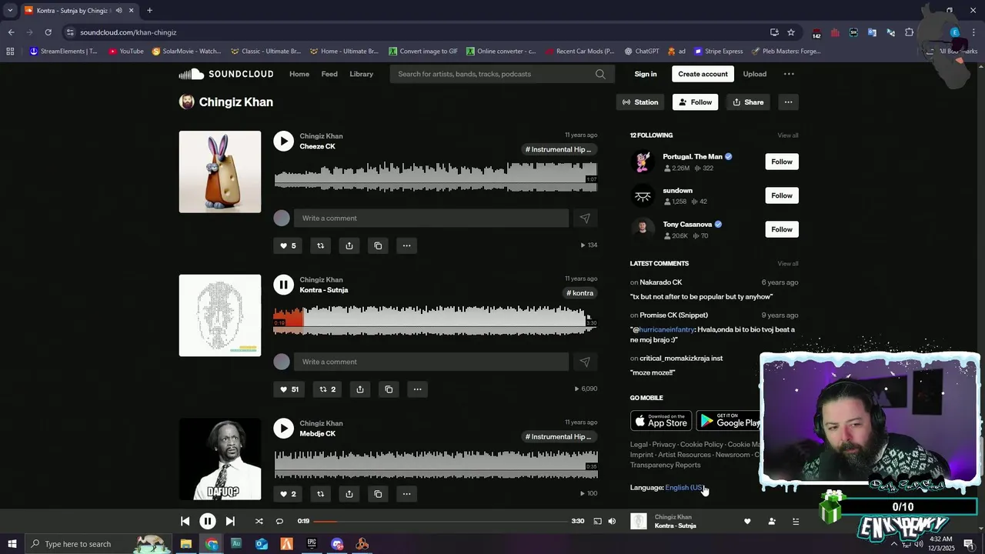985x554 pixels.
Task: Follow Tony Casanova
Action: 782,229
